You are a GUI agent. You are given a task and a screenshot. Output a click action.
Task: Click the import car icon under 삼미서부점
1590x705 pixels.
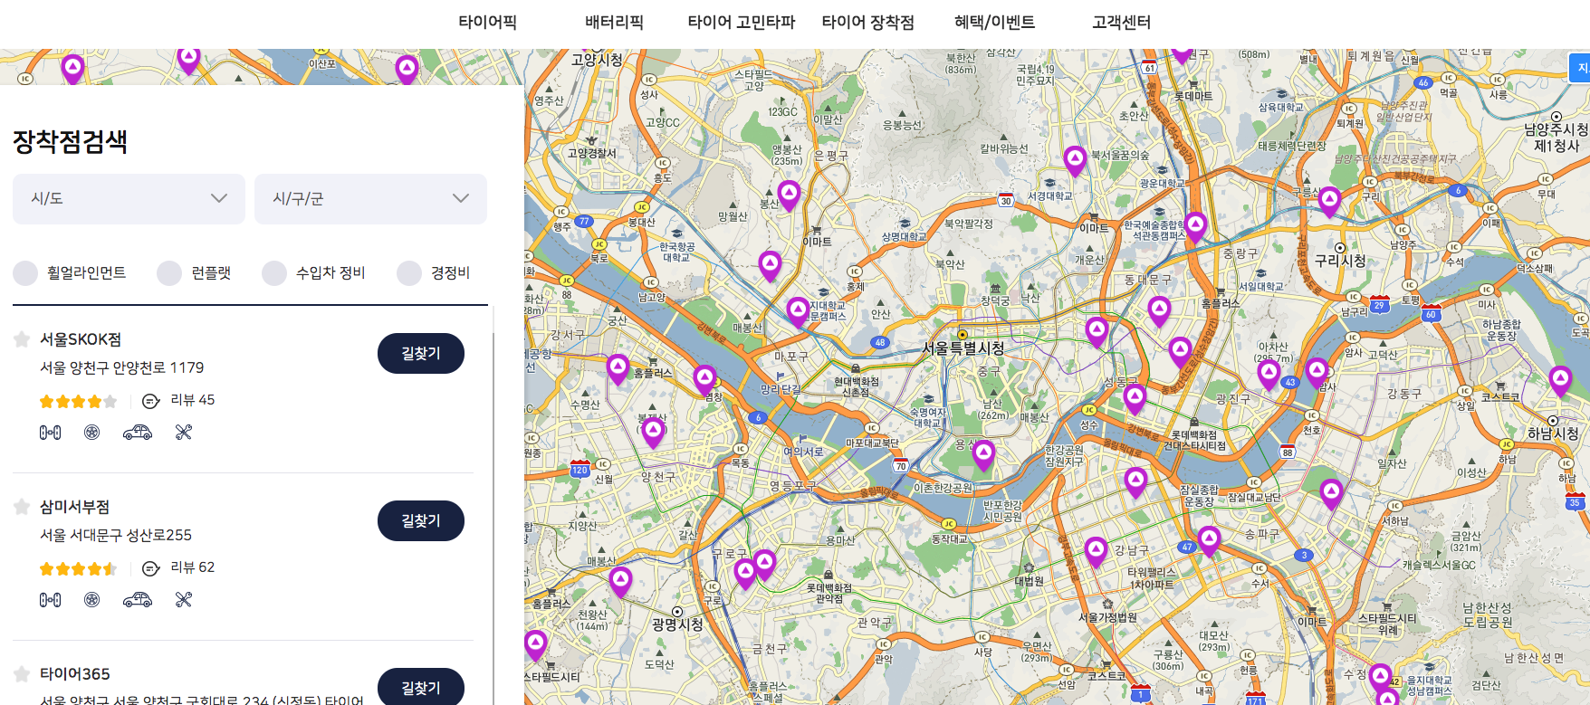[138, 600]
